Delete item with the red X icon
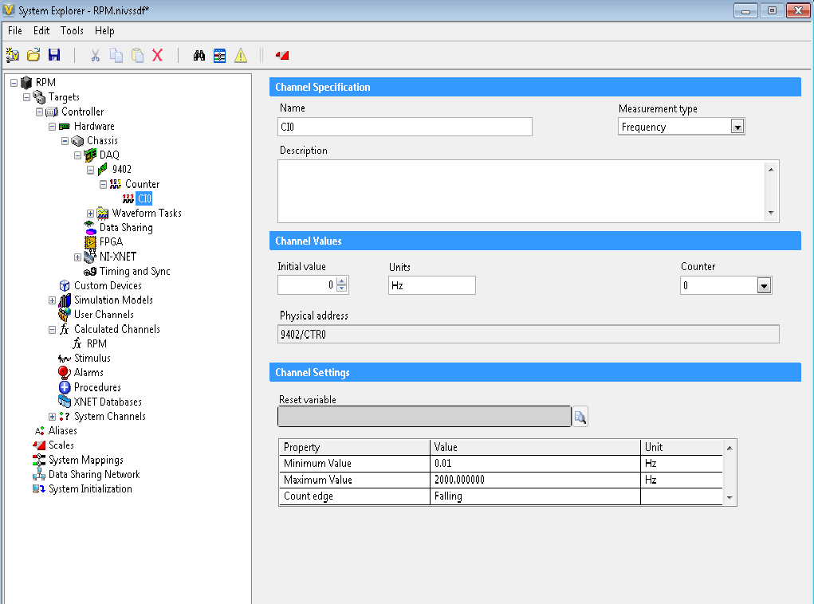The width and height of the screenshot is (814, 604). pos(157,55)
